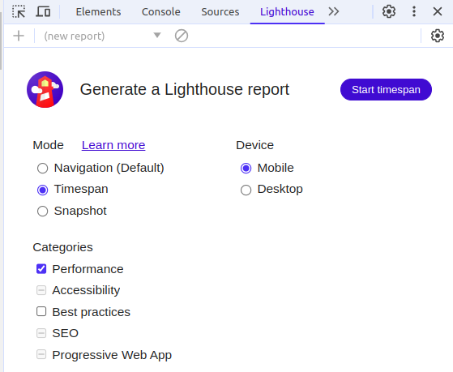Click the Device heading label
Screen dimensions: 453x372
[254, 145]
